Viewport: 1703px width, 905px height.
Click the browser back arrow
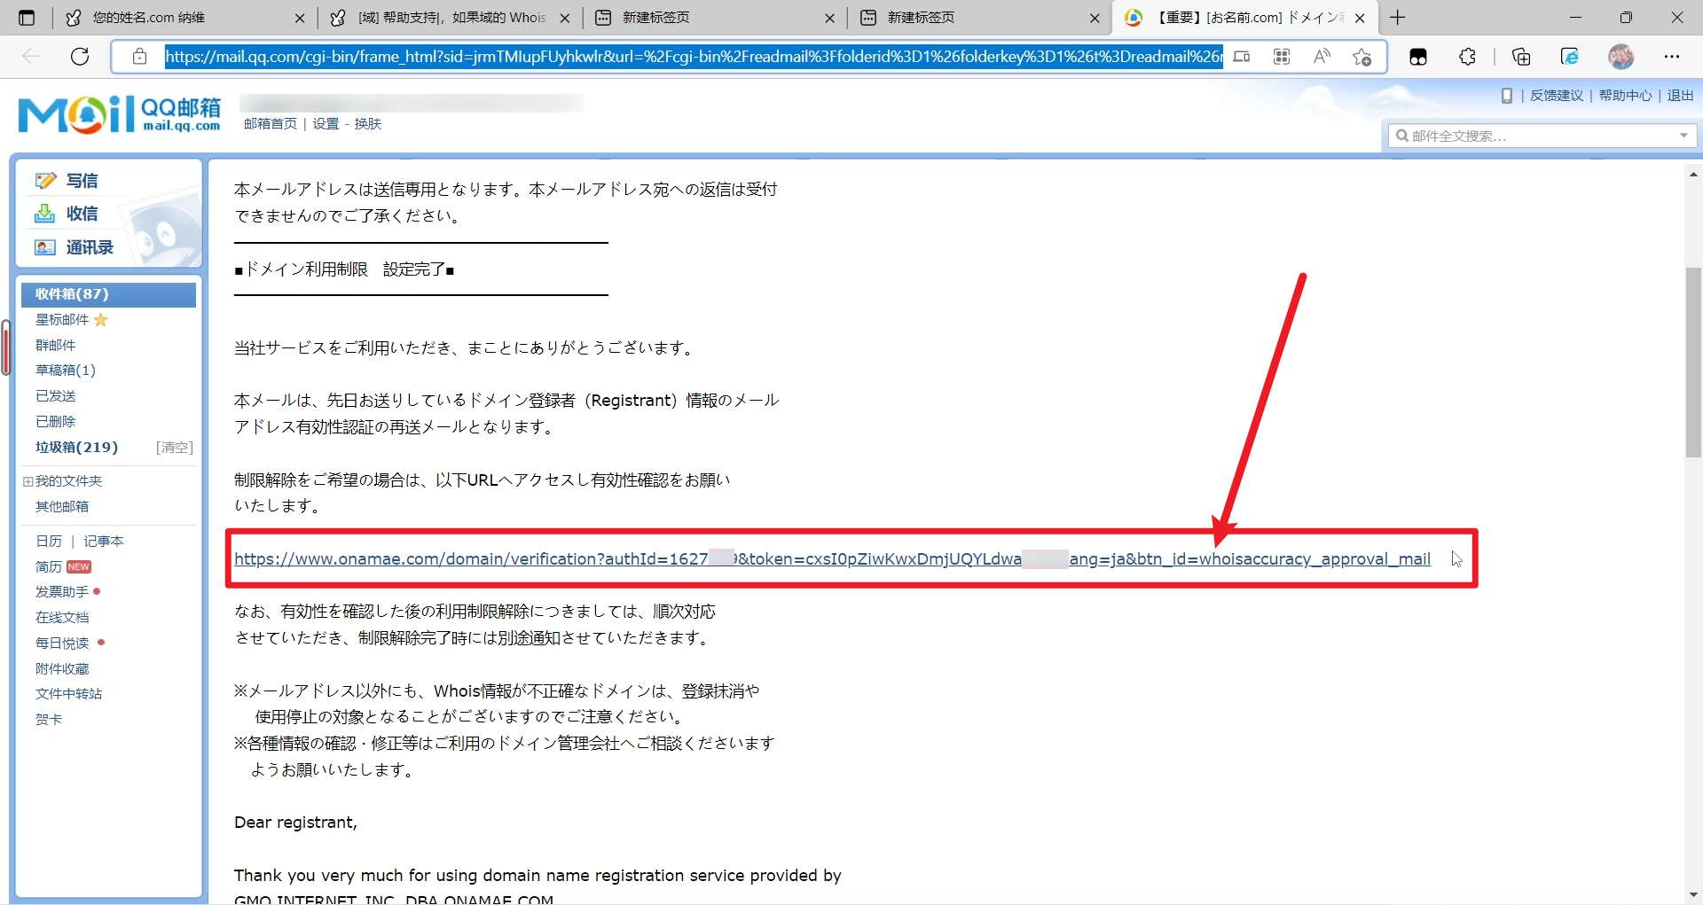(x=32, y=56)
